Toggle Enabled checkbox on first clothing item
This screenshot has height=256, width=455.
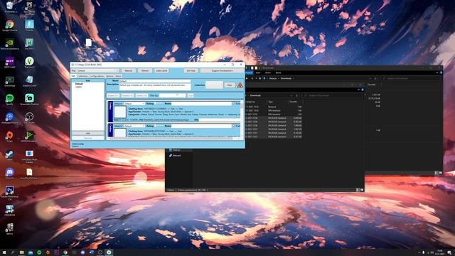(234, 104)
